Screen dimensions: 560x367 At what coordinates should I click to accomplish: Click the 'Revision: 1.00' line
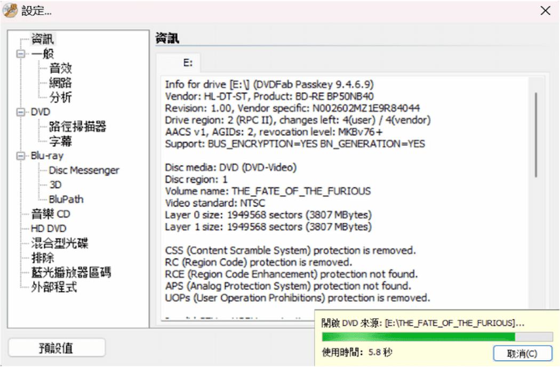pyautogui.click(x=292, y=108)
